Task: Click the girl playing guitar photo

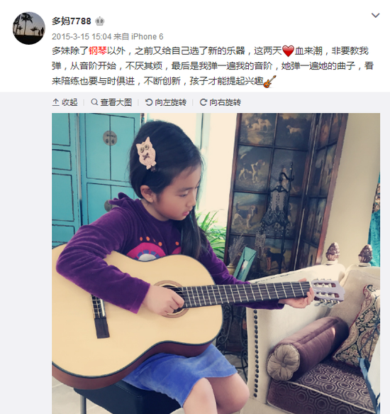Action: click(216, 263)
